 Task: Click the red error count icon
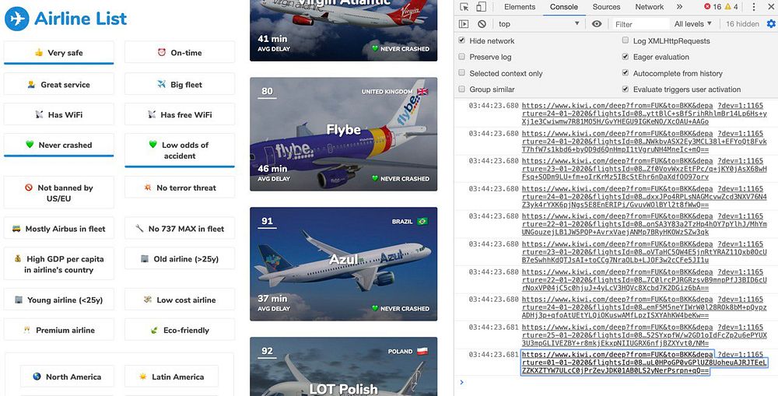[x=707, y=7]
